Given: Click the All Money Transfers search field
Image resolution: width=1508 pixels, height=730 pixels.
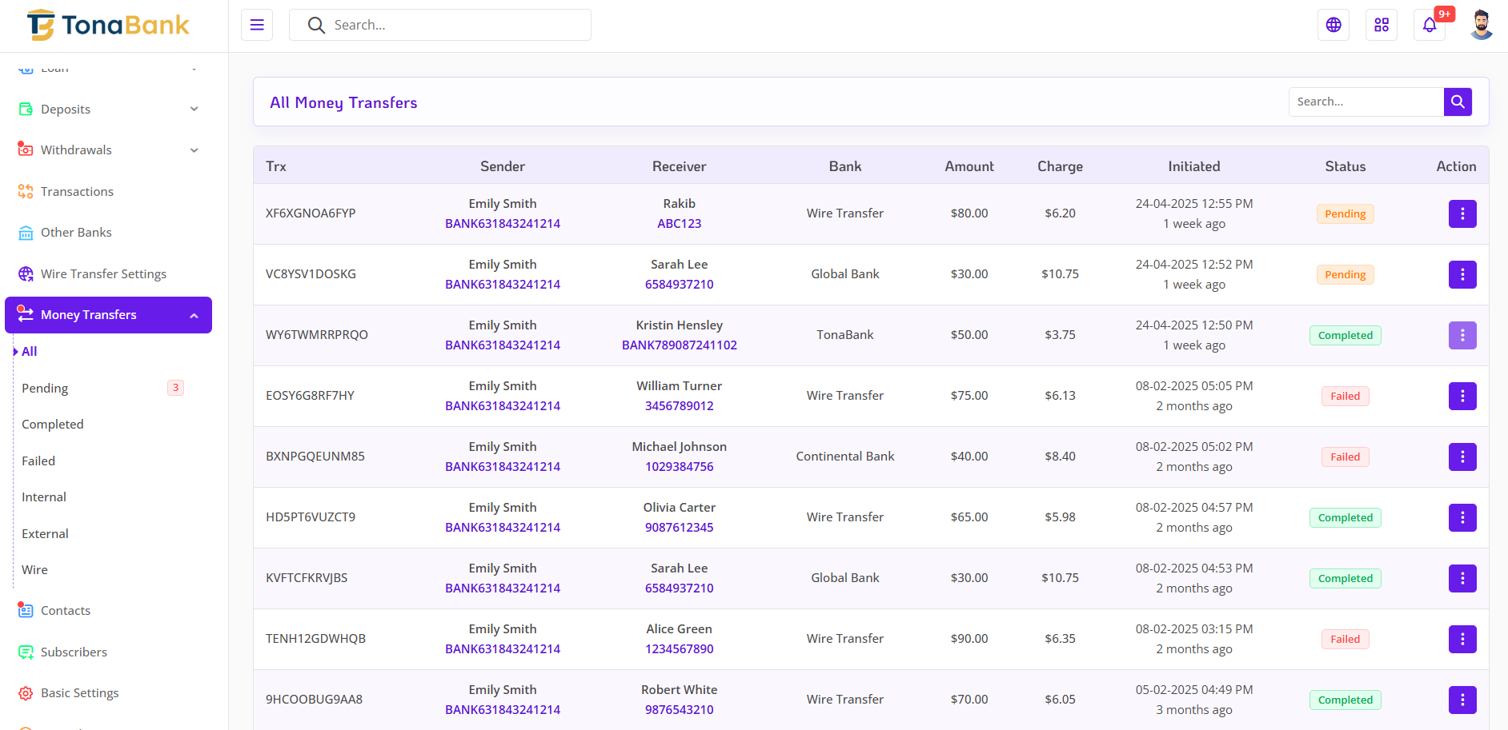Looking at the screenshot, I should point(1366,102).
